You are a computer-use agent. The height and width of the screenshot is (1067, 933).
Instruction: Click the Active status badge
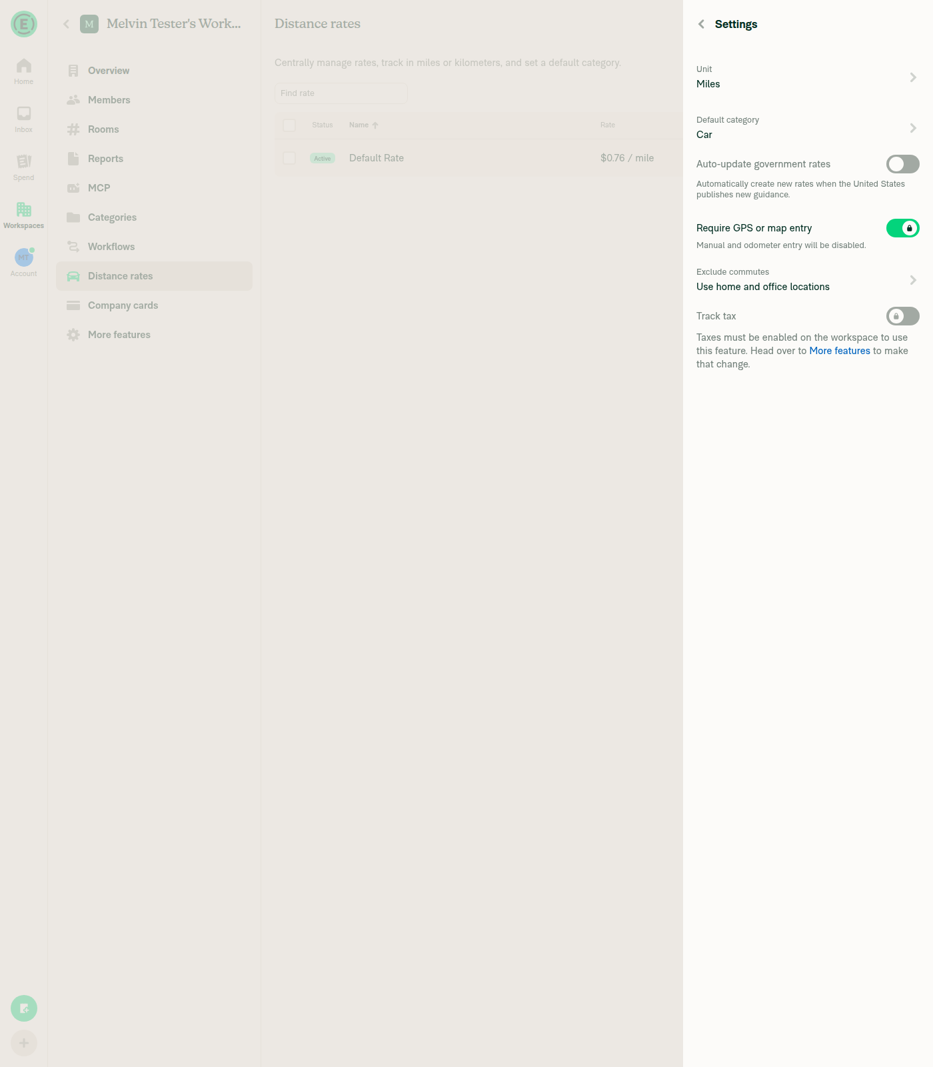tap(323, 158)
